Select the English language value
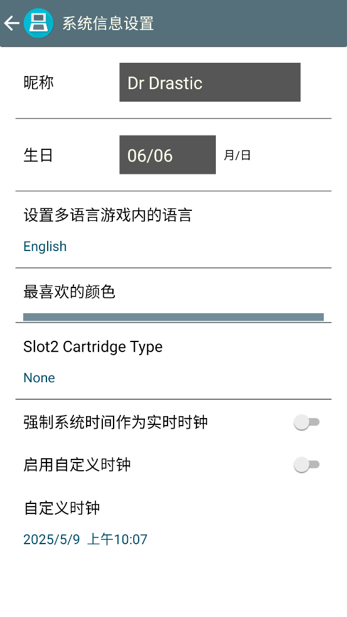 pyautogui.click(x=45, y=247)
